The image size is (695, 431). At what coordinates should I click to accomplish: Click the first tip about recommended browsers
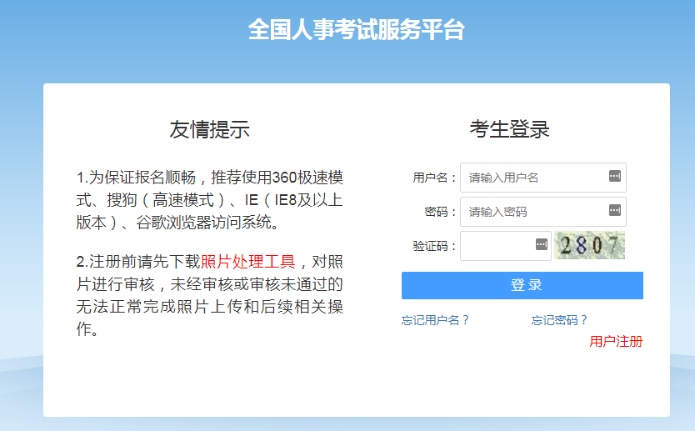pos(210,200)
